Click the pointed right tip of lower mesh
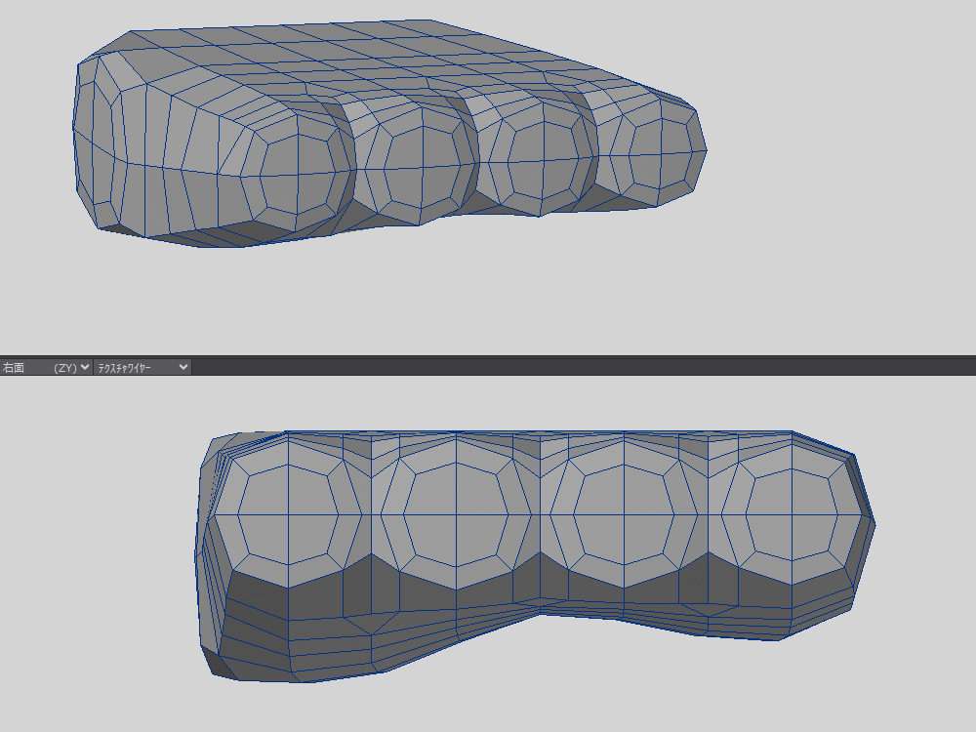Screen dimensions: 976x732 tap(873, 524)
